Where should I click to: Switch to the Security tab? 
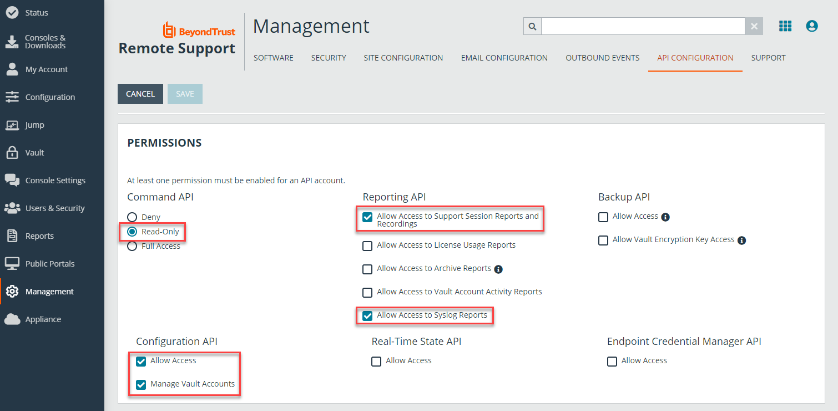pyautogui.click(x=329, y=58)
